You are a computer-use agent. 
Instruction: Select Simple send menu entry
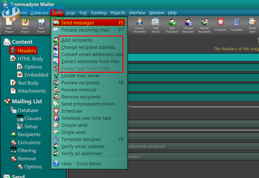click(89, 125)
